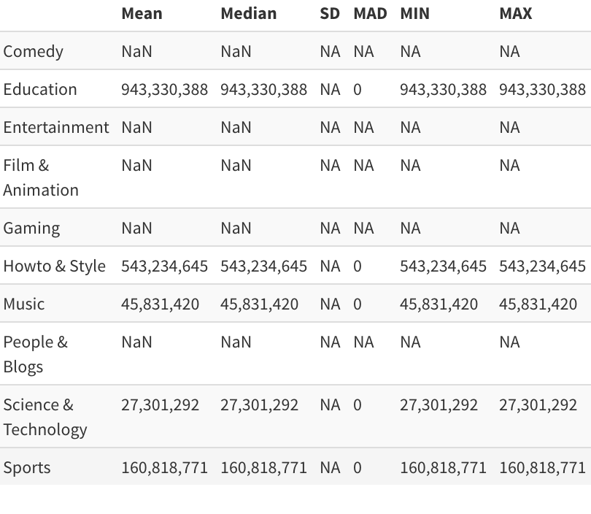591x514 pixels.
Task: Select the Music row label
Action: pyautogui.click(x=24, y=304)
